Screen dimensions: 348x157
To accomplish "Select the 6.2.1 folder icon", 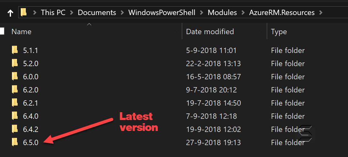I will click(x=15, y=103).
